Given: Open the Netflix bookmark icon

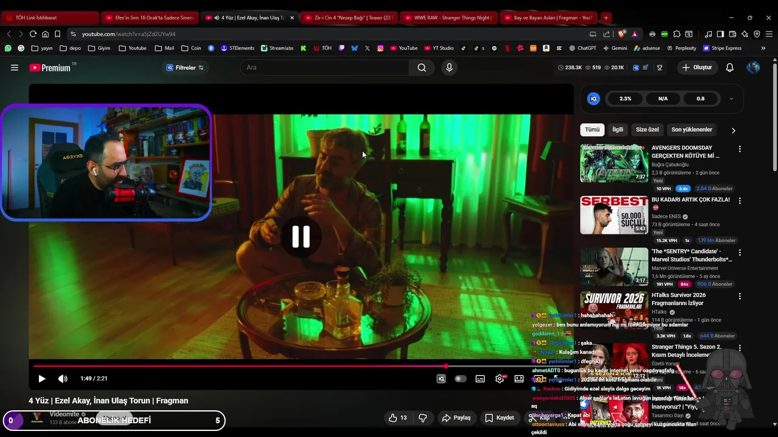Looking at the screenshot, I should click(x=508, y=48).
